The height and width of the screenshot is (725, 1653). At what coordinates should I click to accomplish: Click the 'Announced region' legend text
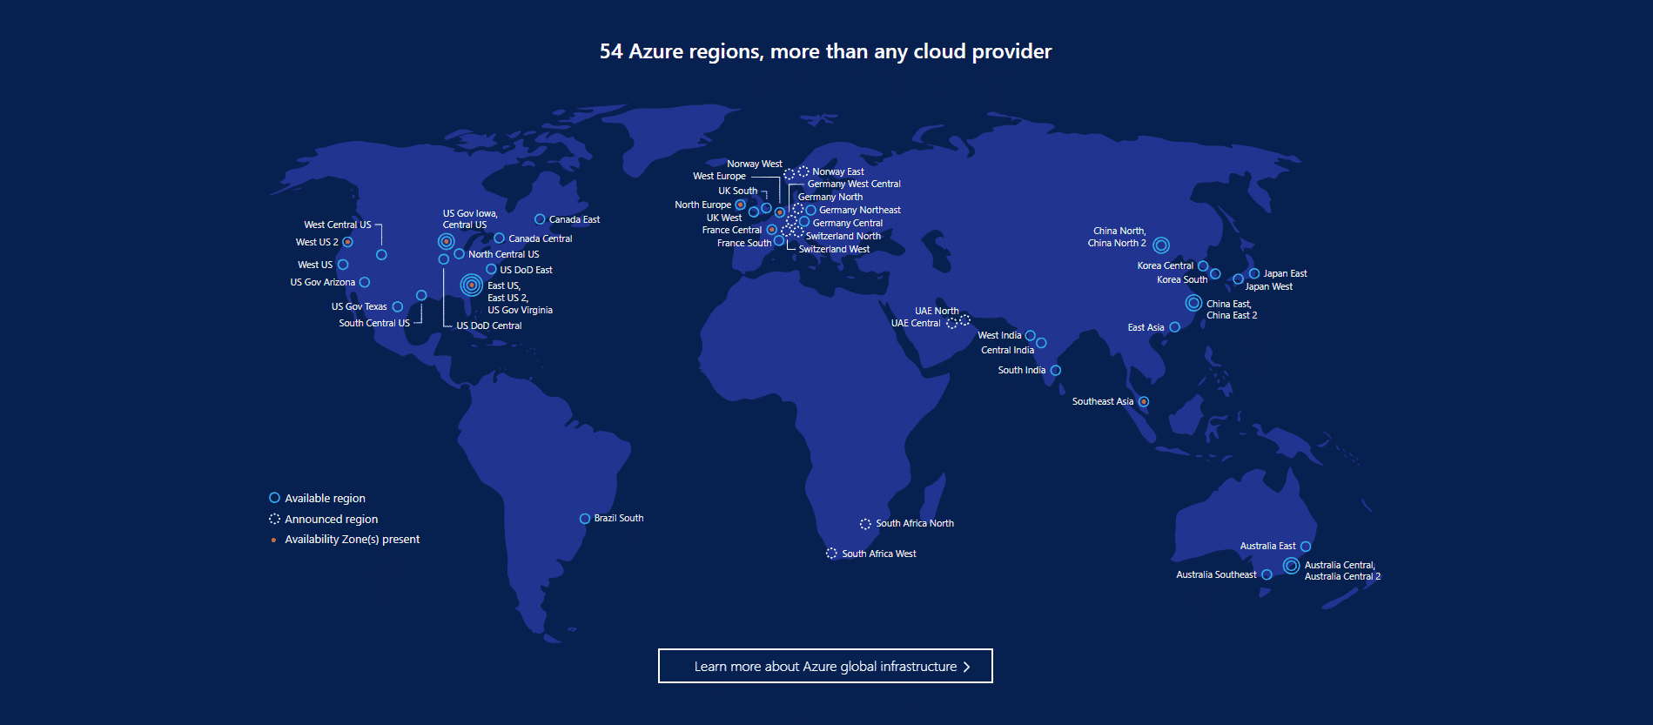[332, 519]
